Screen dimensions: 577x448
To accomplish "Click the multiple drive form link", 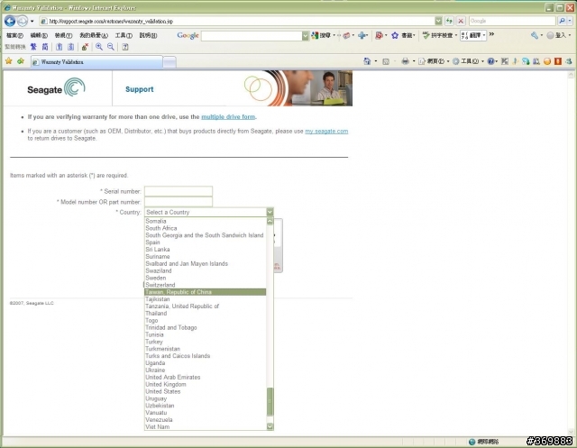I will point(228,116).
